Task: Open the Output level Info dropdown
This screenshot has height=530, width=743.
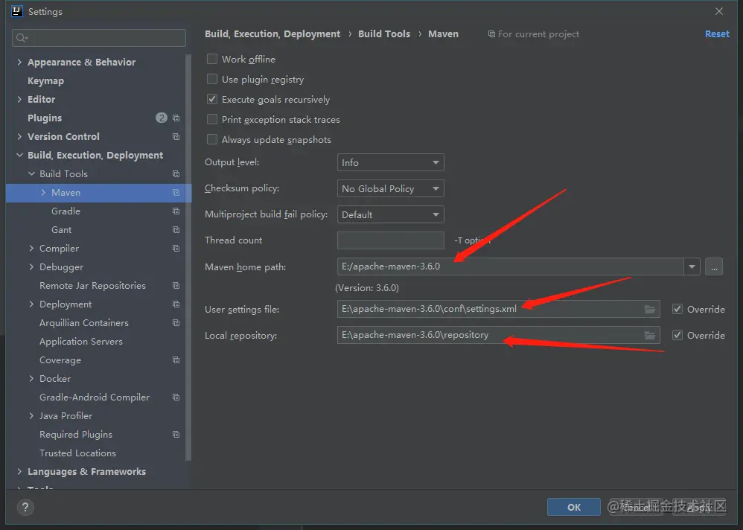Action: tap(390, 162)
